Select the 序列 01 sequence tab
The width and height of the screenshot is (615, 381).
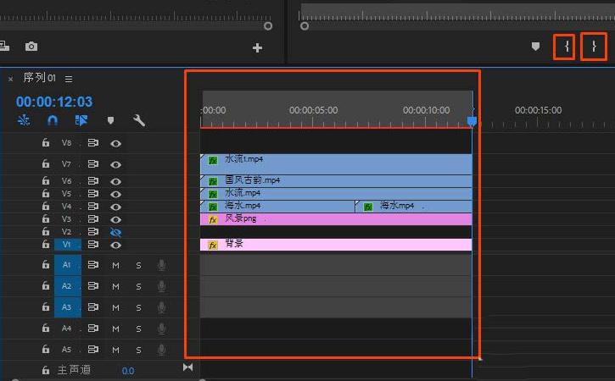(x=39, y=78)
